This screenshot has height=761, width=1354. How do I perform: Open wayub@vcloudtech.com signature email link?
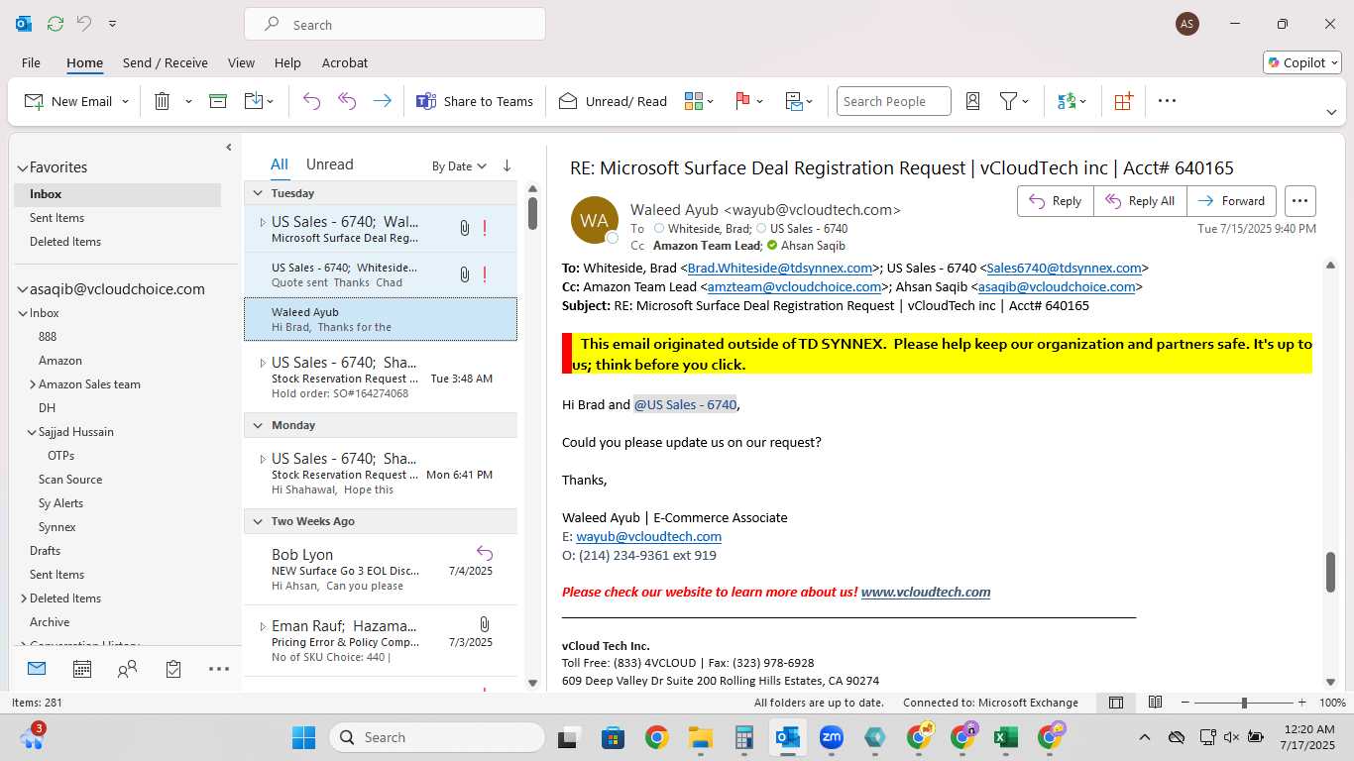648,536
